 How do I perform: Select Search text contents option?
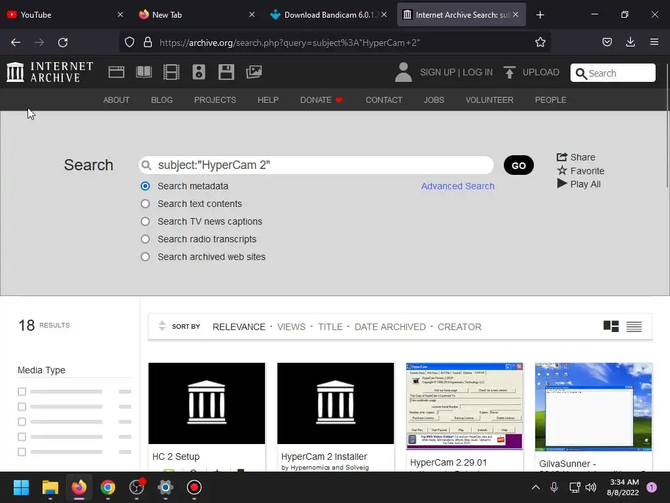pyautogui.click(x=145, y=204)
